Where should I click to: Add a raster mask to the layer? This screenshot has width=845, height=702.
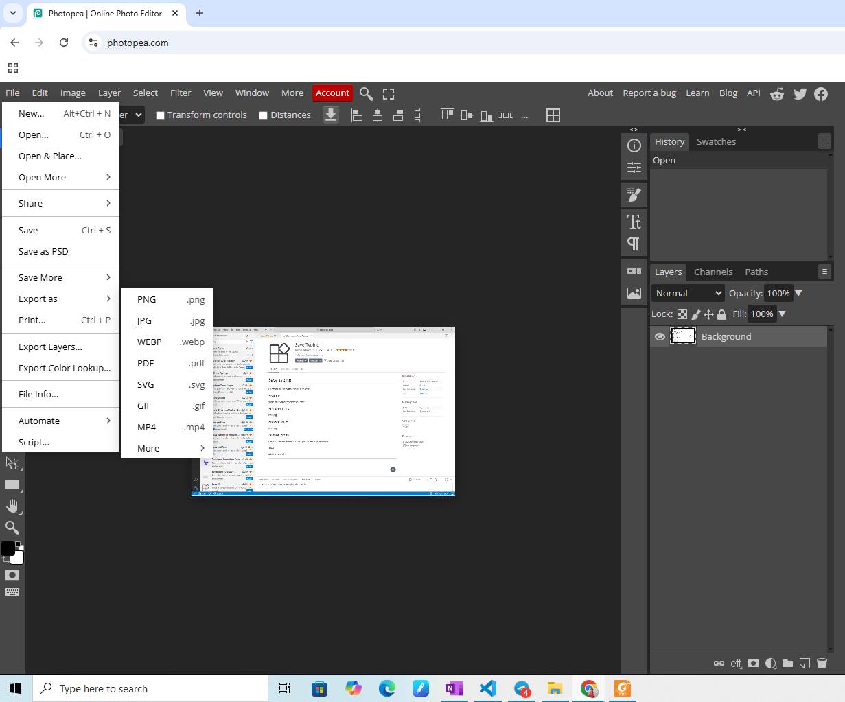(x=753, y=664)
